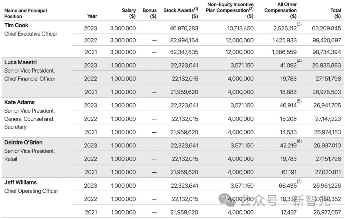Click footnote (4) next to 41,092
The width and height of the screenshot is (345, 219).
click(299, 61)
